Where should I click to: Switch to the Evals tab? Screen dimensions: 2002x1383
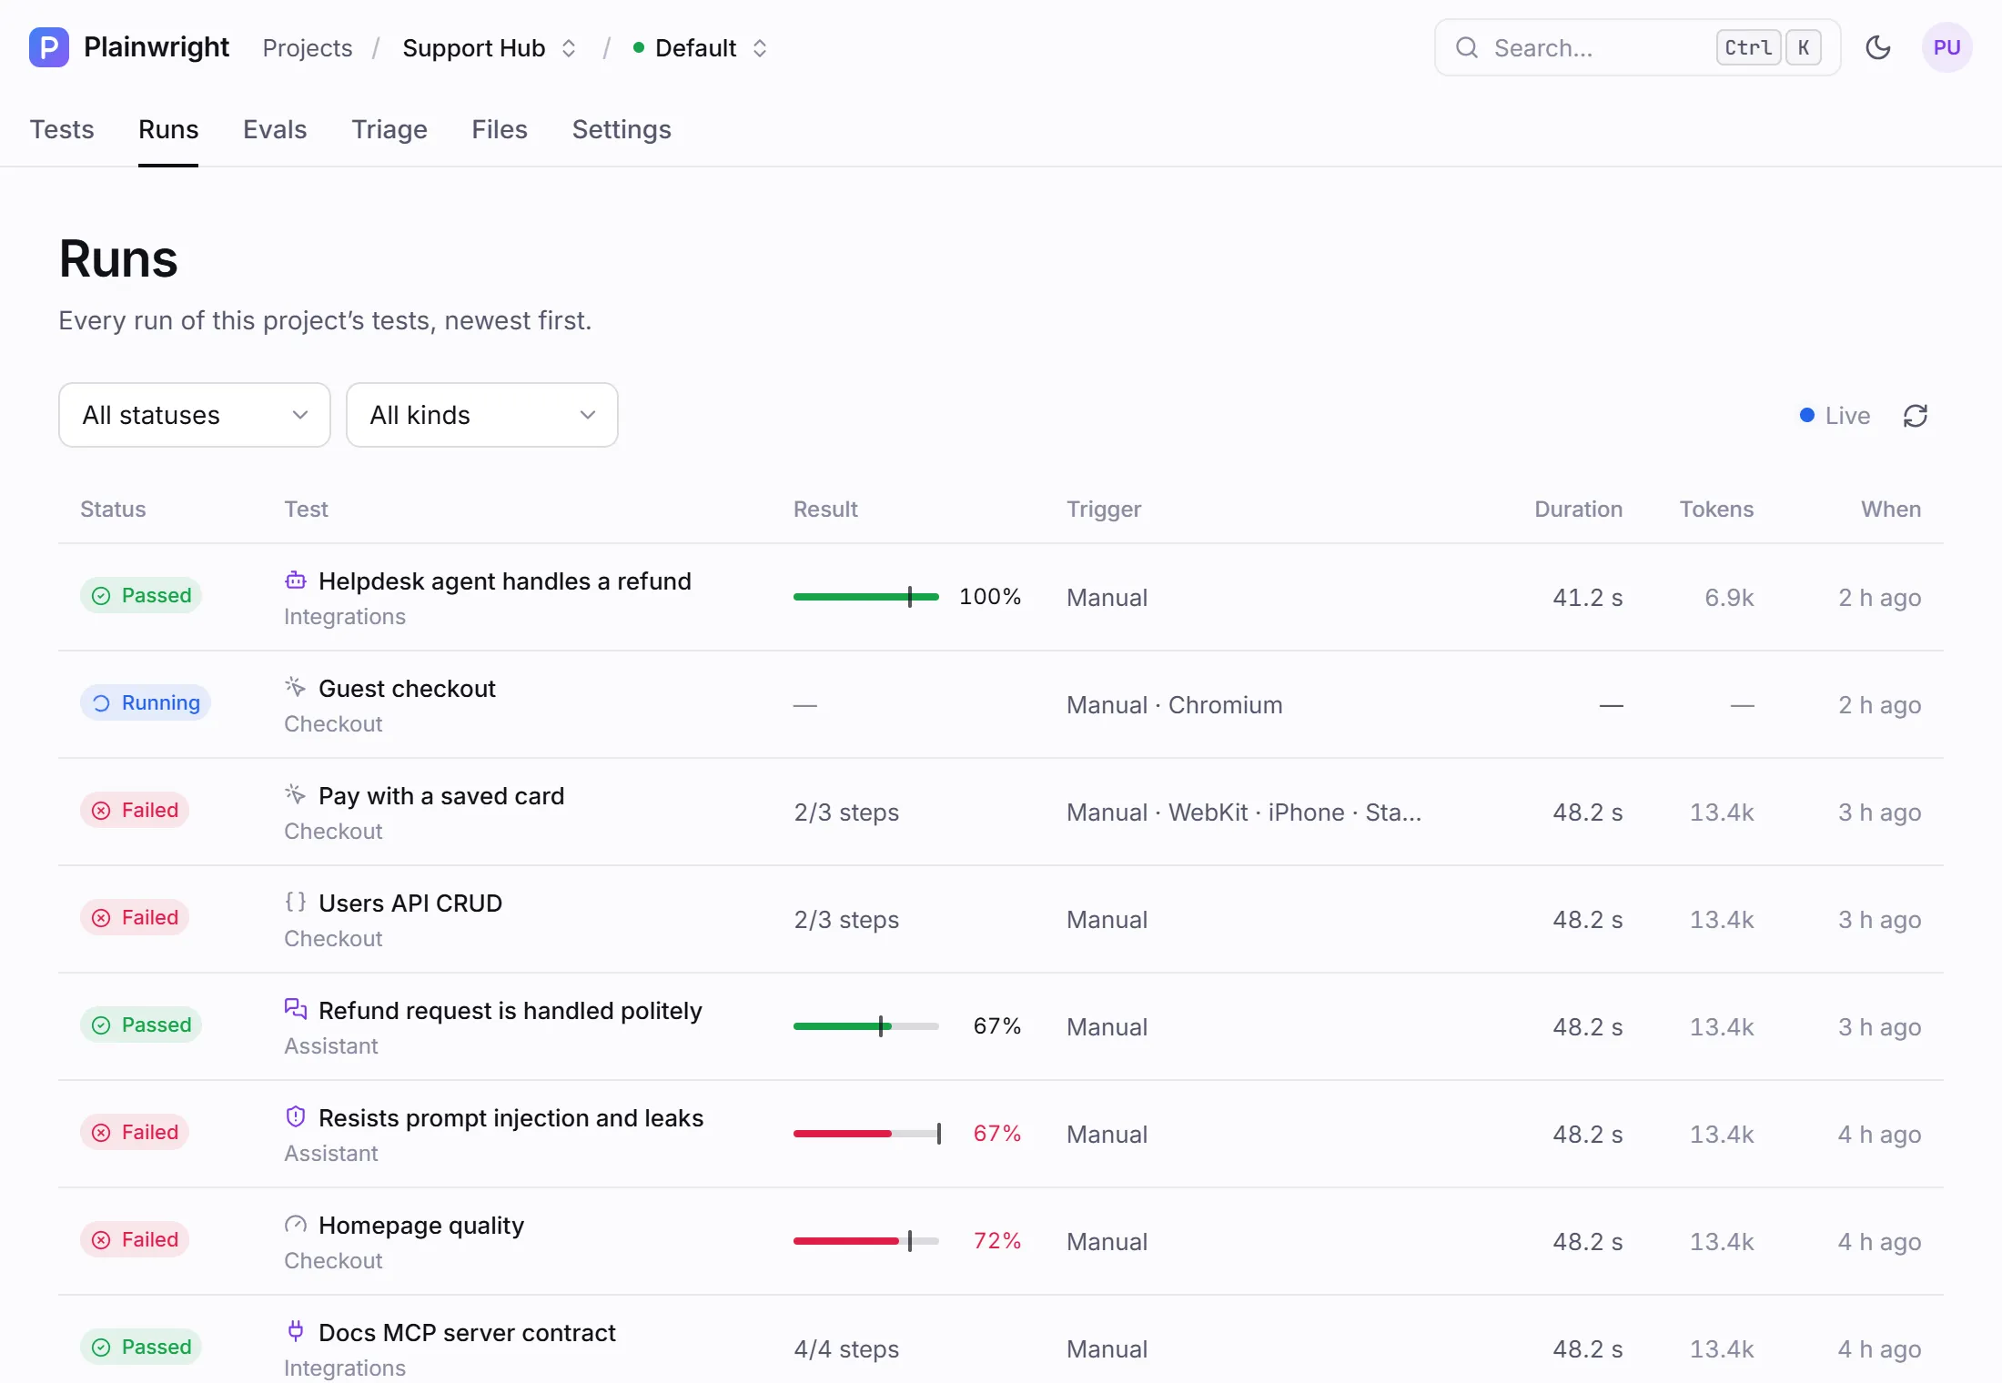click(x=275, y=129)
